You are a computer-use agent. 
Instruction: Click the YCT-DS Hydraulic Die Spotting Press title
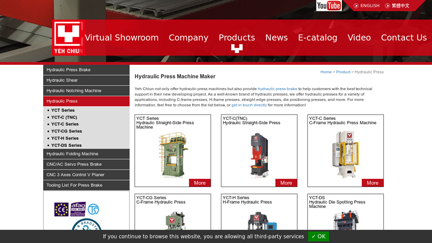tap(337, 202)
